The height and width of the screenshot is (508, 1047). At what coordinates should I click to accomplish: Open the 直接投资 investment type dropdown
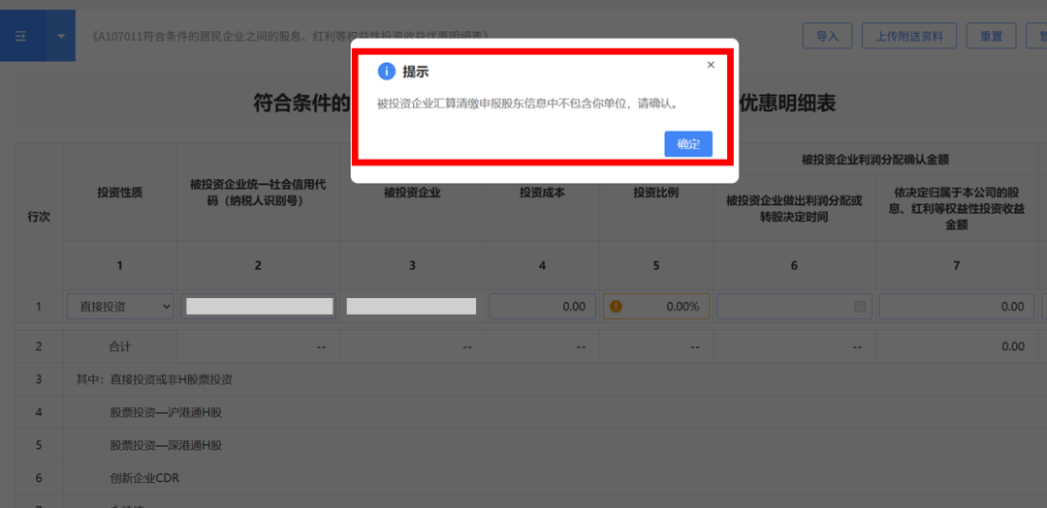click(120, 307)
